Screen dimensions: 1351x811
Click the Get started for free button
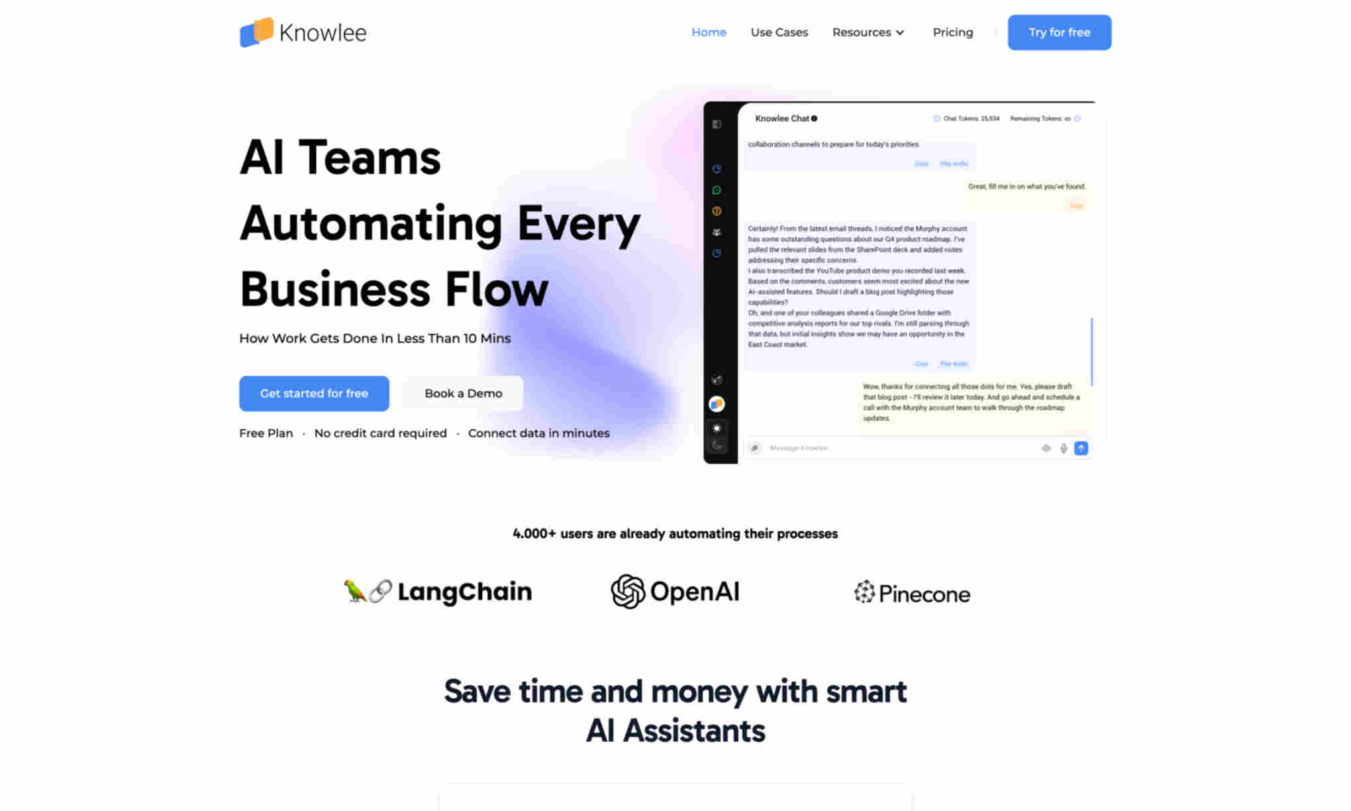click(x=314, y=393)
